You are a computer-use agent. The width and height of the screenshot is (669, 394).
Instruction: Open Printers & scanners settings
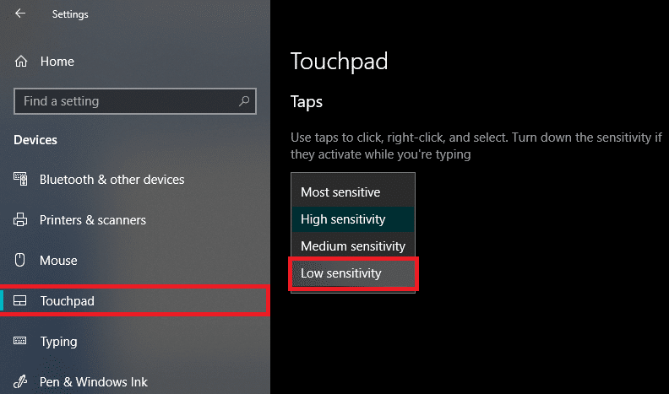(93, 220)
